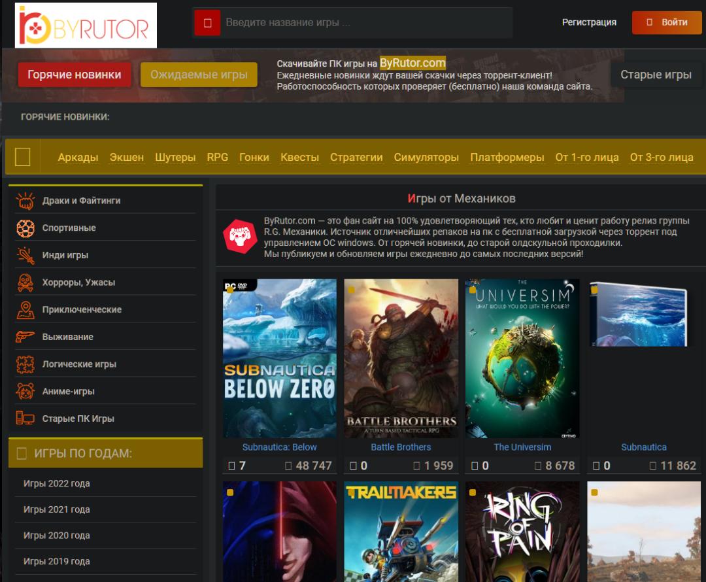Click the anime face icon beside Аниме-игры
This screenshot has height=582, width=706.
(25, 391)
